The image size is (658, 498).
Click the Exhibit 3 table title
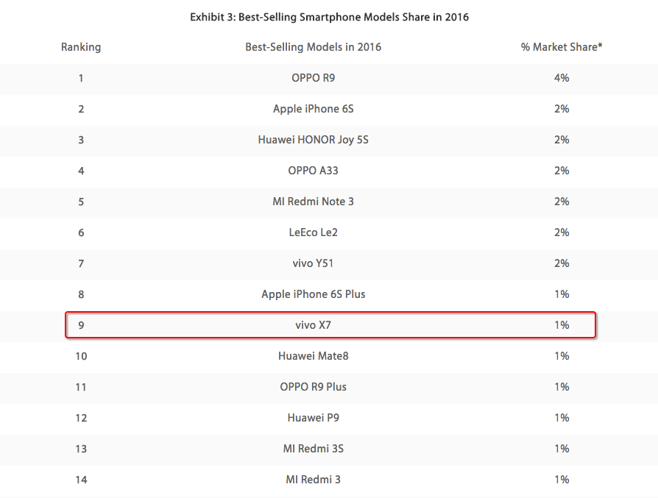point(329,17)
